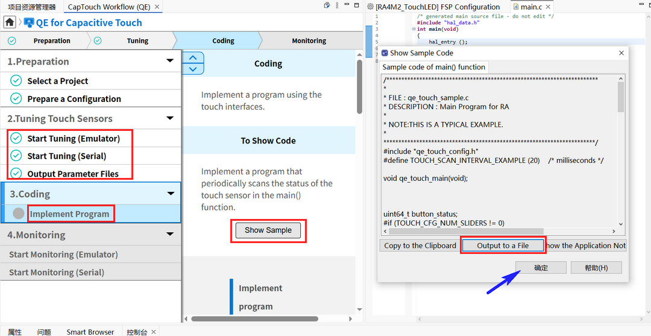This screenshot has height=336, width=651.
Task: Click the check mark beside Start Tuning (Serial)
Action: (16, 156)
